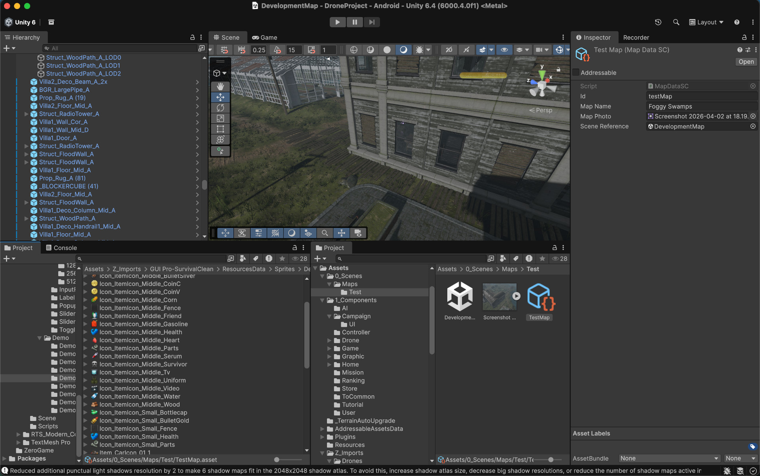Select the Hand view tool
This screenshot has height=476, width=760.
[x=220, y=86]
